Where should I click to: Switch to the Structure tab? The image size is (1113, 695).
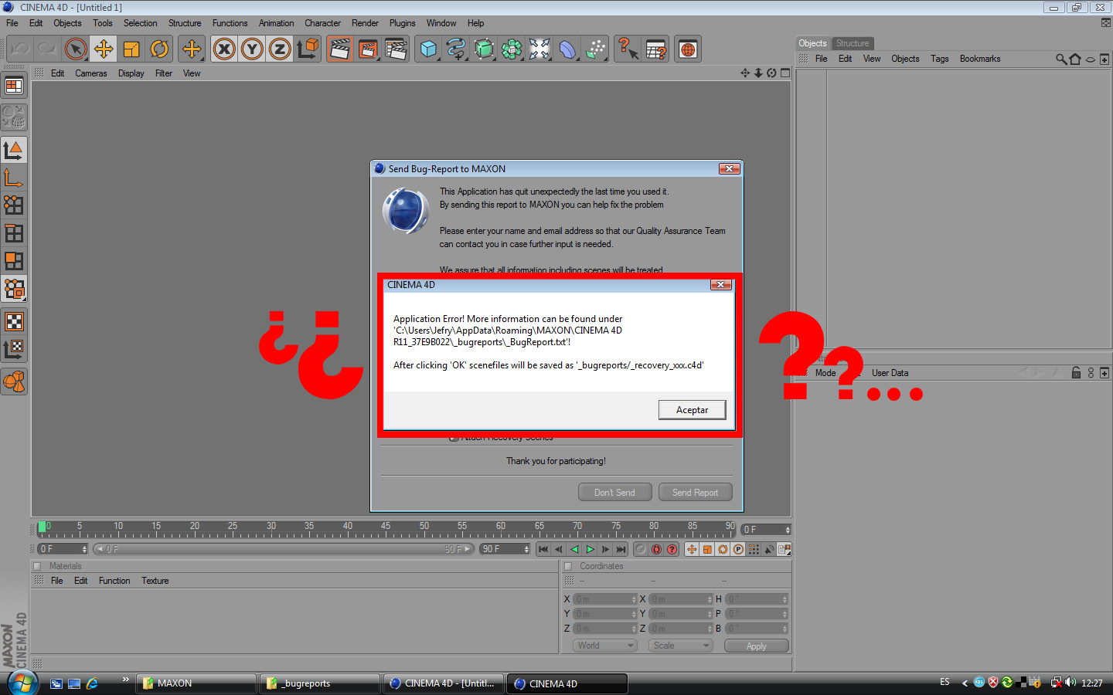point(853,43)
